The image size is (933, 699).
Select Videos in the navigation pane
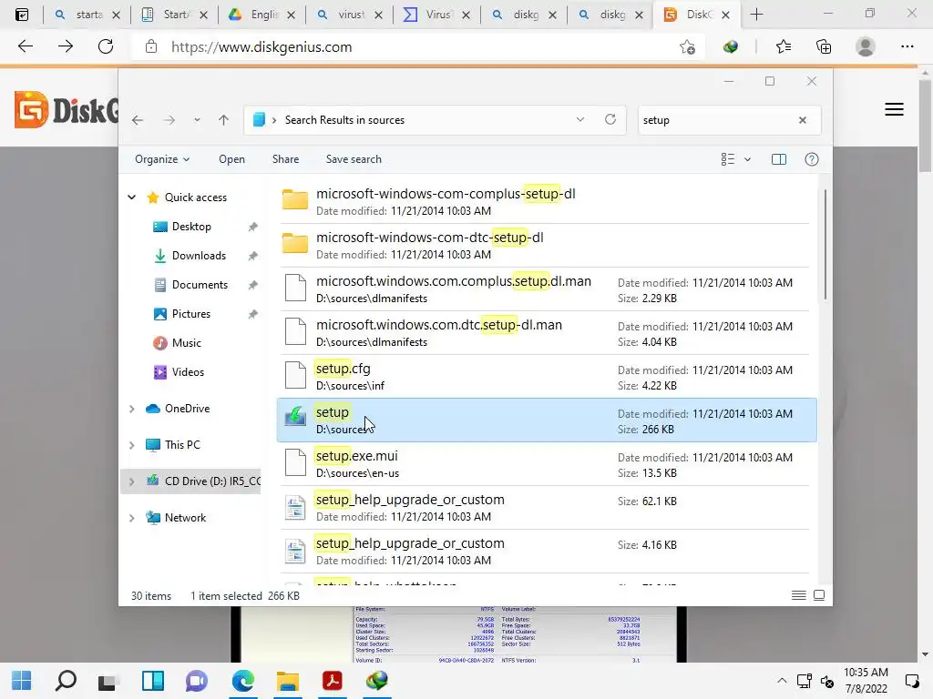(x=188, y=372)
